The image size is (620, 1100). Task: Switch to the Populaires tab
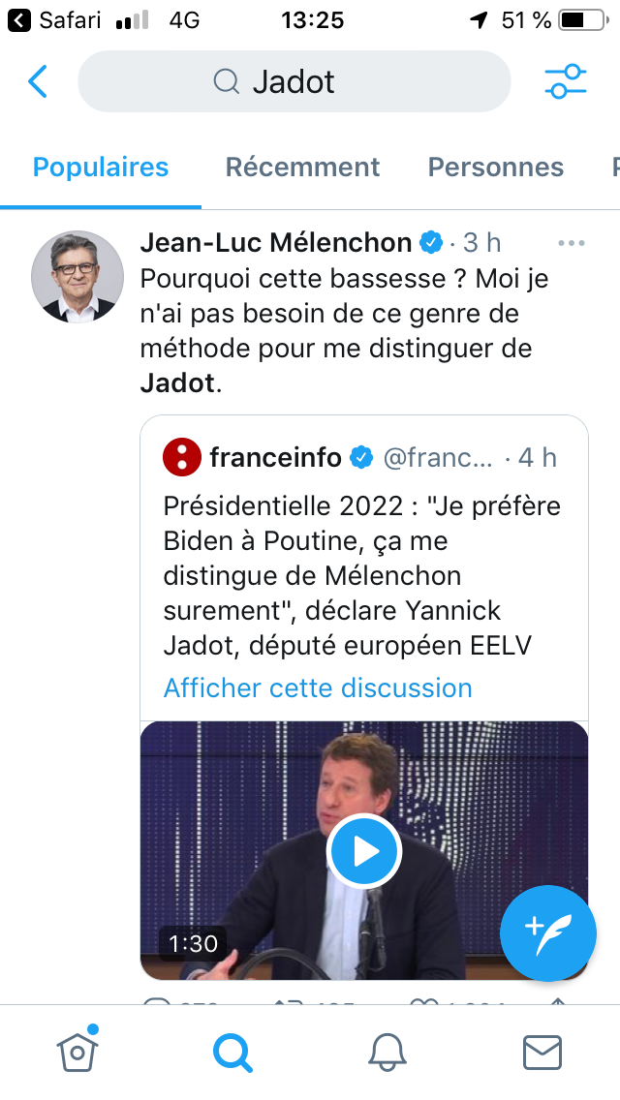(101, 167)
